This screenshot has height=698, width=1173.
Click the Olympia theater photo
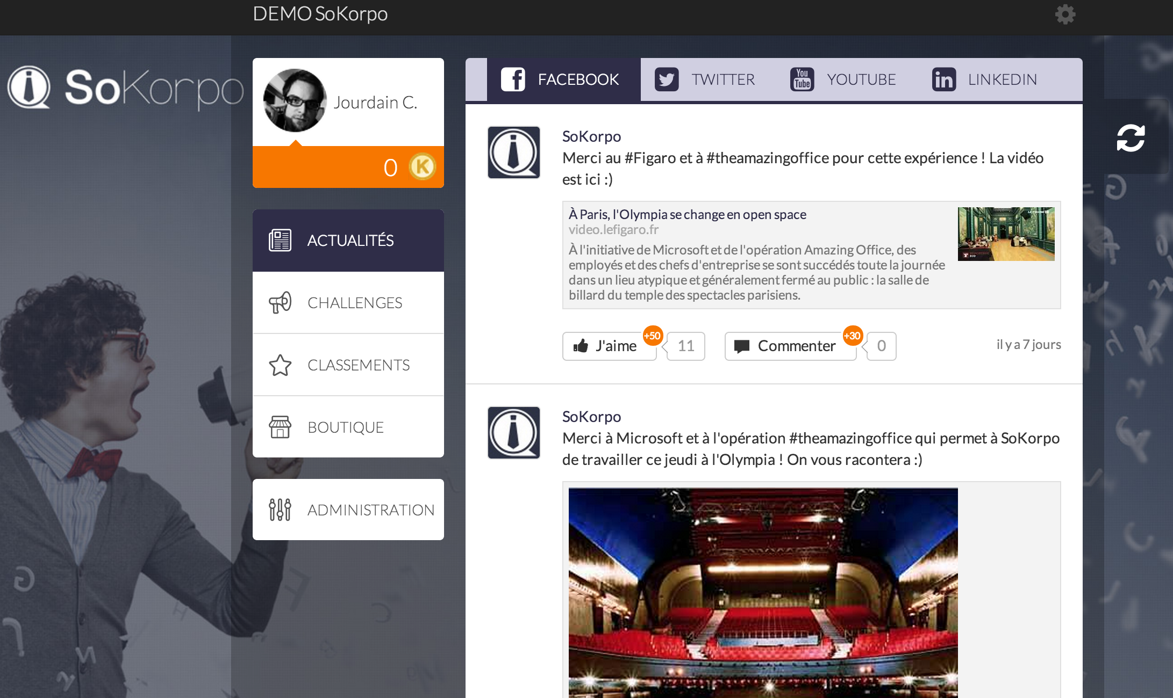pyautogui.click(x=763, y=592)
